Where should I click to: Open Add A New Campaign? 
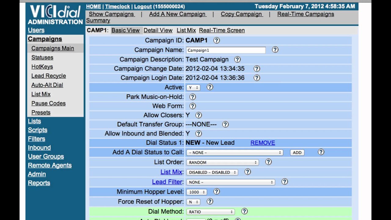tap(177, 14)
